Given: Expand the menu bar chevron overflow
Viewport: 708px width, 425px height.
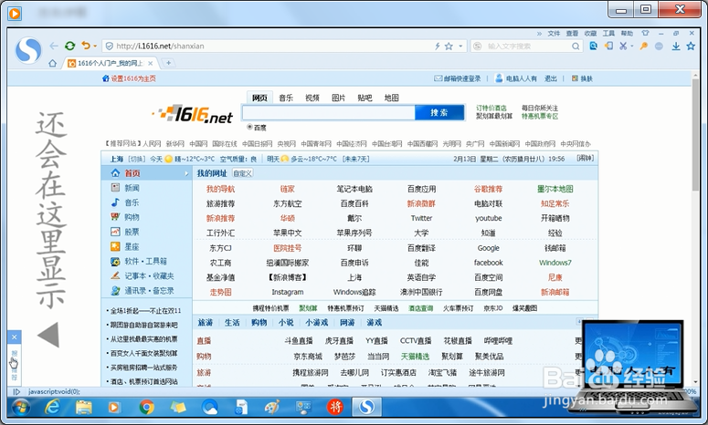Looking at the screenshot, I should (539, 34).
